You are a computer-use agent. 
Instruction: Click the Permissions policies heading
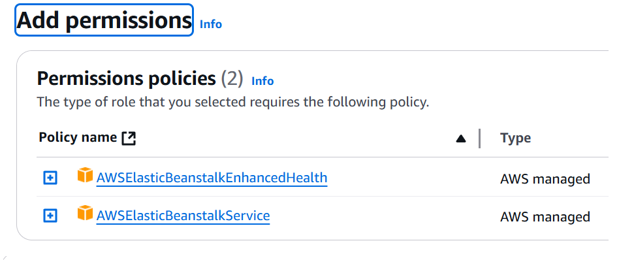(x=126, y=78)
